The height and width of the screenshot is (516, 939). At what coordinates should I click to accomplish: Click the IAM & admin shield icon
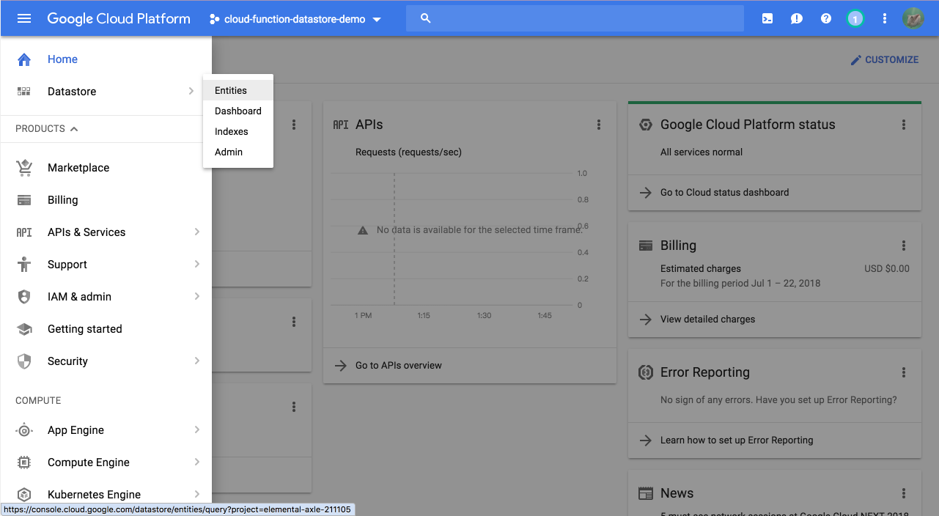point(24,297)
